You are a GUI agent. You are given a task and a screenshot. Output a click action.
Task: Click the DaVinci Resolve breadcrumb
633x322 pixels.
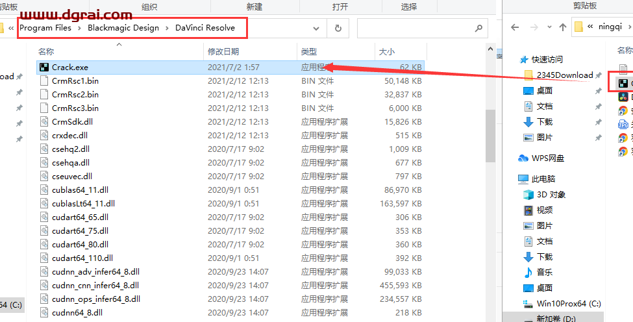pyautogui.click(x=205, y=28)
